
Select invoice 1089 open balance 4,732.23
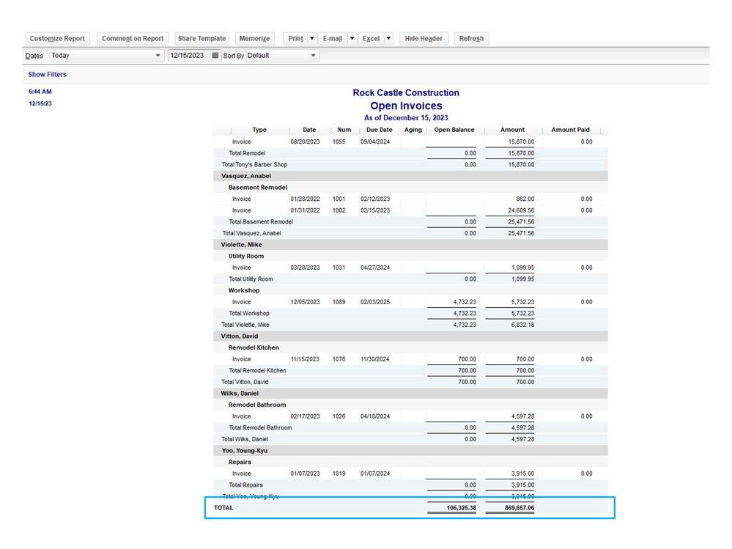tap(465, 302)
